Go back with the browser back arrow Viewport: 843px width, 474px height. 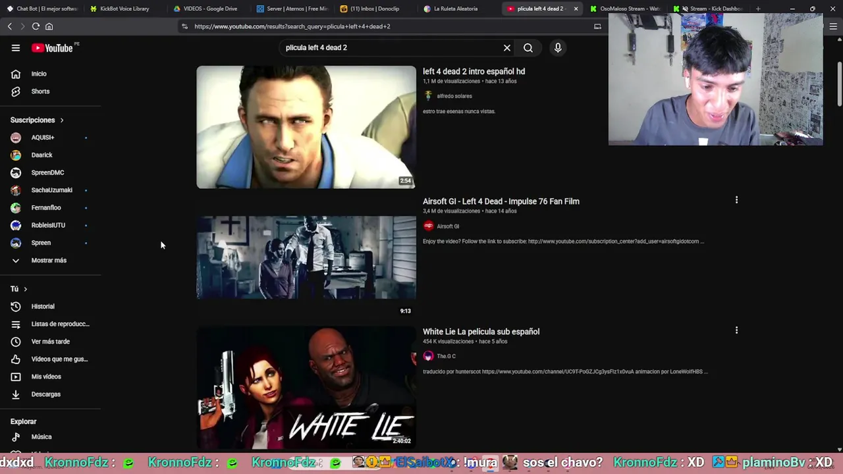point(10,26)
